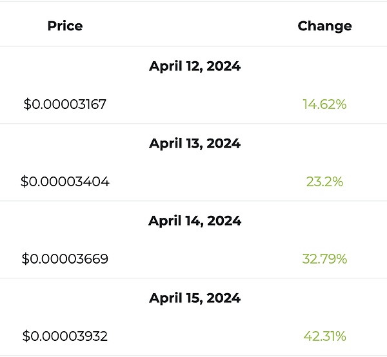387x357 pixels.
Task: Click the 14.62% change value
Action: pyautogui.click(x=324, y=104)
